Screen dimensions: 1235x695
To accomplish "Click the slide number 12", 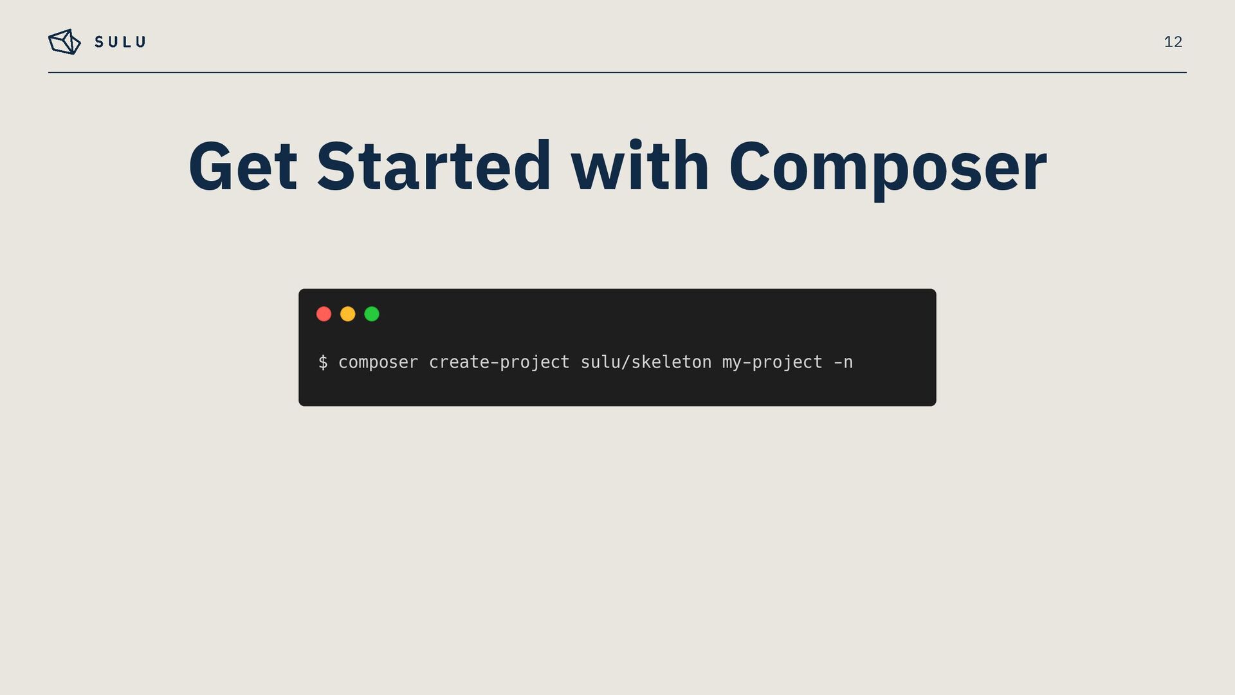I will (x=1173, y=42).
